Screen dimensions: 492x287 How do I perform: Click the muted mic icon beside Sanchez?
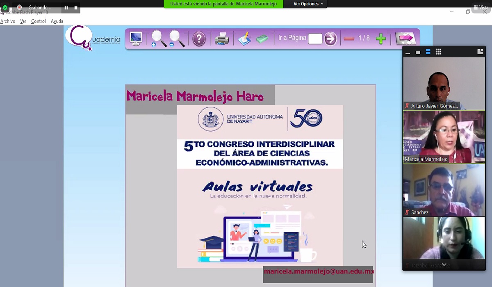pyautogui.click(x=407, y=212)
